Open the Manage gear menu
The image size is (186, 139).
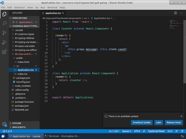point(4,124)
